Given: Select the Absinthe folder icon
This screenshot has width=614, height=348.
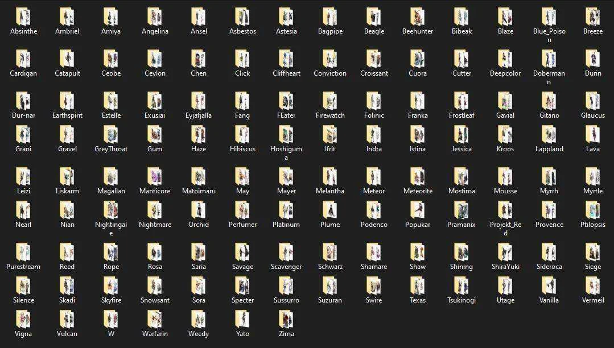Looking at the screenshot, I should [x=23, y=17].
